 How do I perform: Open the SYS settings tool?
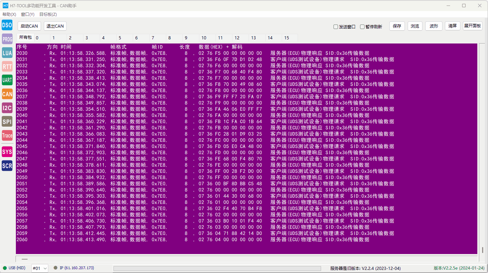click(x=7, y=152)
